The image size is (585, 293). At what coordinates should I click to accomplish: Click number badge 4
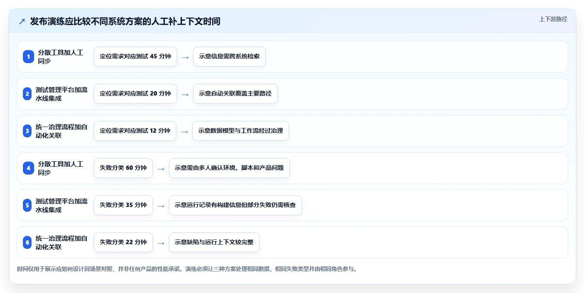pos(29,168)
